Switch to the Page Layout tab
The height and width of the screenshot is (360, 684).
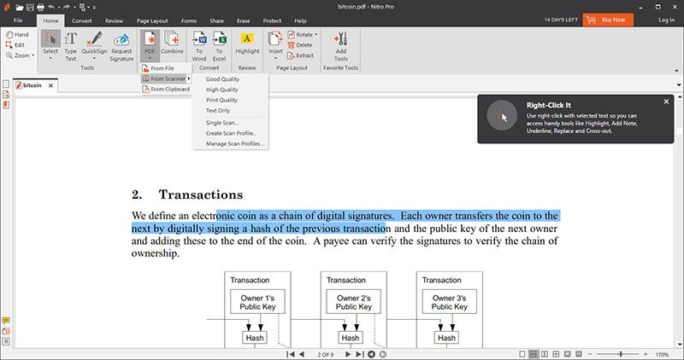[x=152, y=20]
